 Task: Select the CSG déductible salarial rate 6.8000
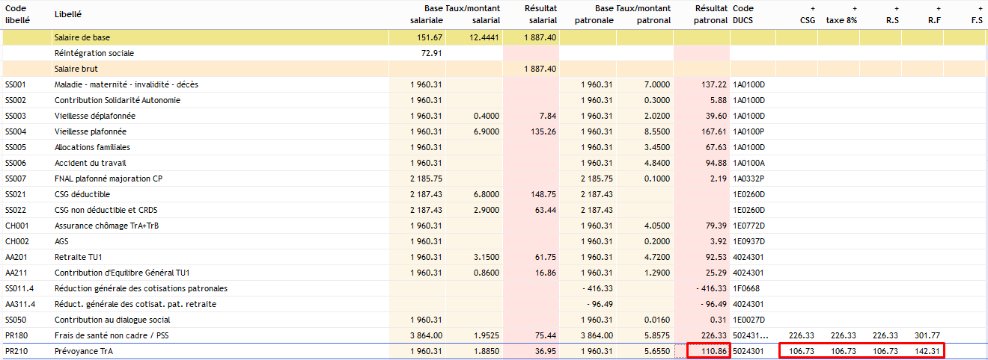487,194
